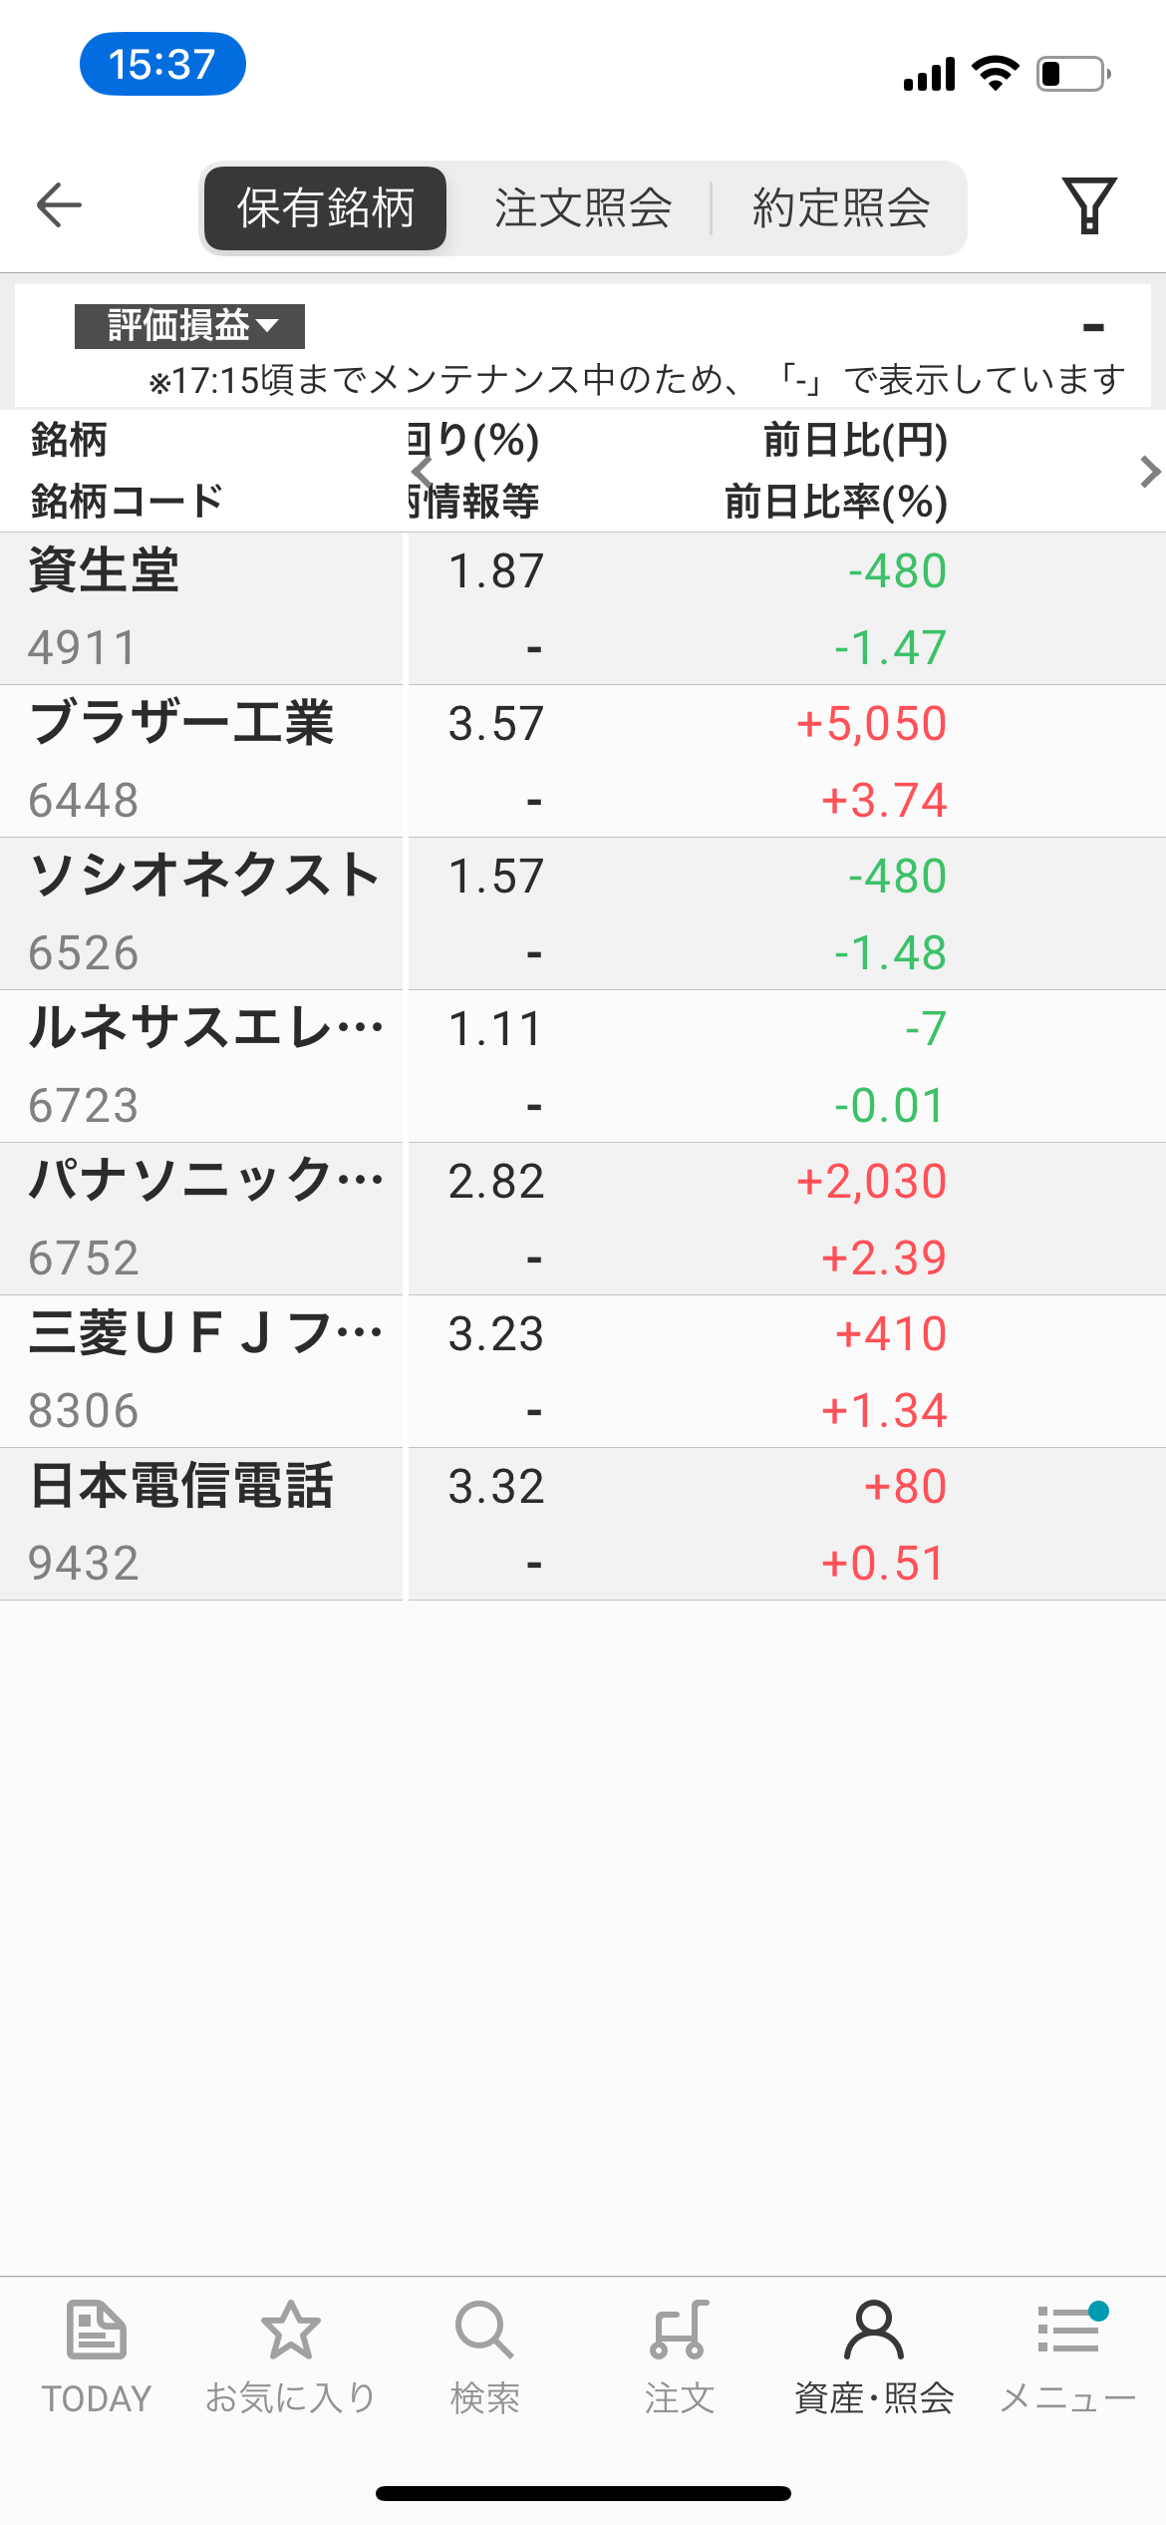
Task: Open 資生堂 4911 stock row
Action: click(x=583, y=608)
